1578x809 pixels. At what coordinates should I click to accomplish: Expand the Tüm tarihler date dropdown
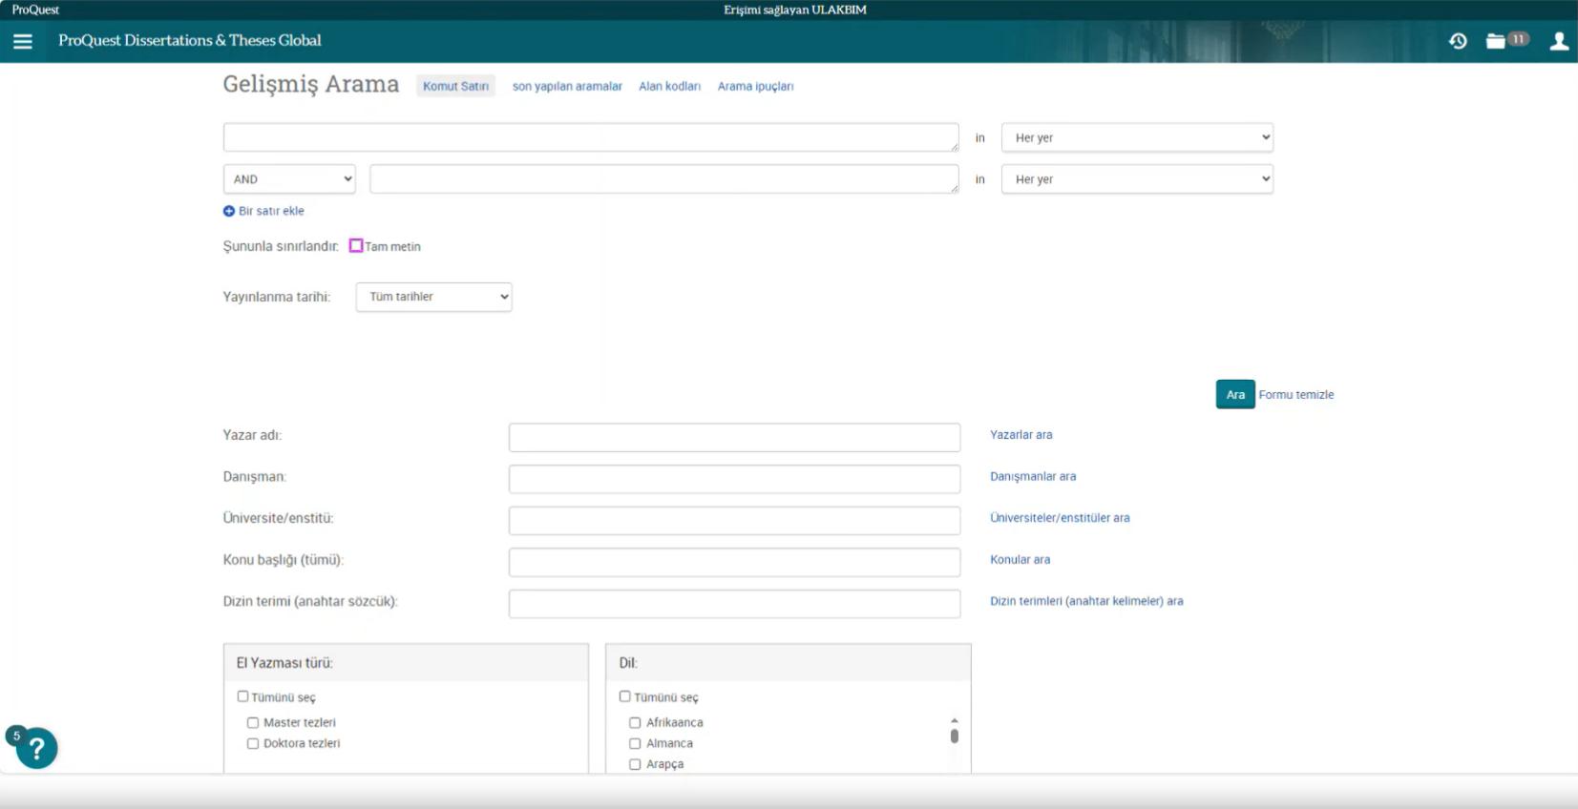(433, 297)
